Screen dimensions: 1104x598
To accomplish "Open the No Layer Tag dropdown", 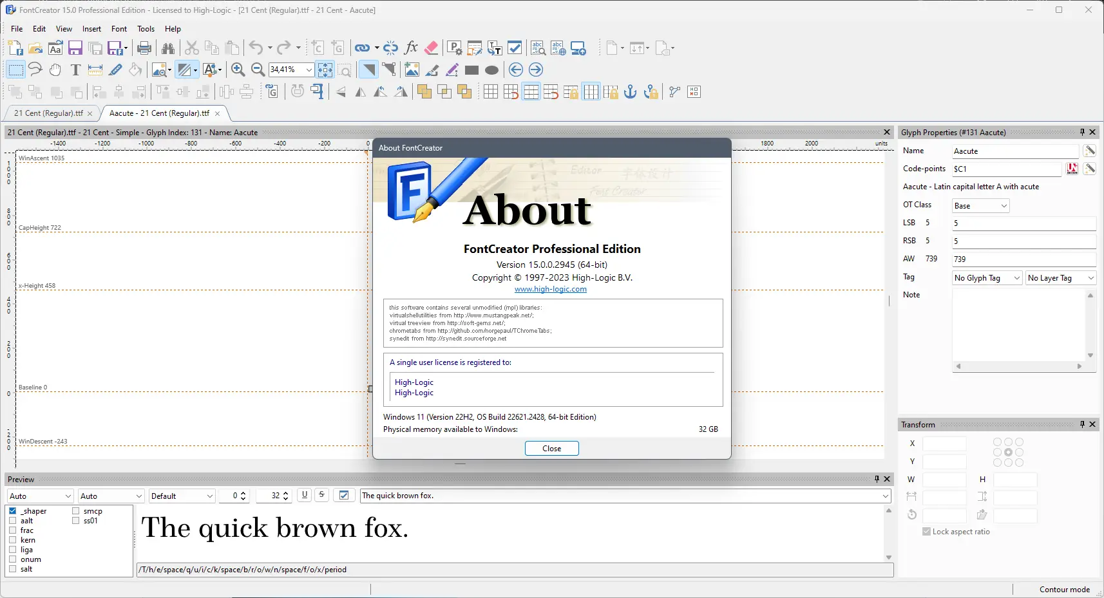I will (1061, 277).
